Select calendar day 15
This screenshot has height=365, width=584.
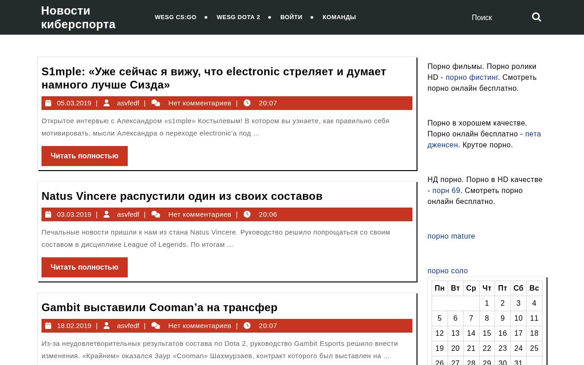point(487,334)
